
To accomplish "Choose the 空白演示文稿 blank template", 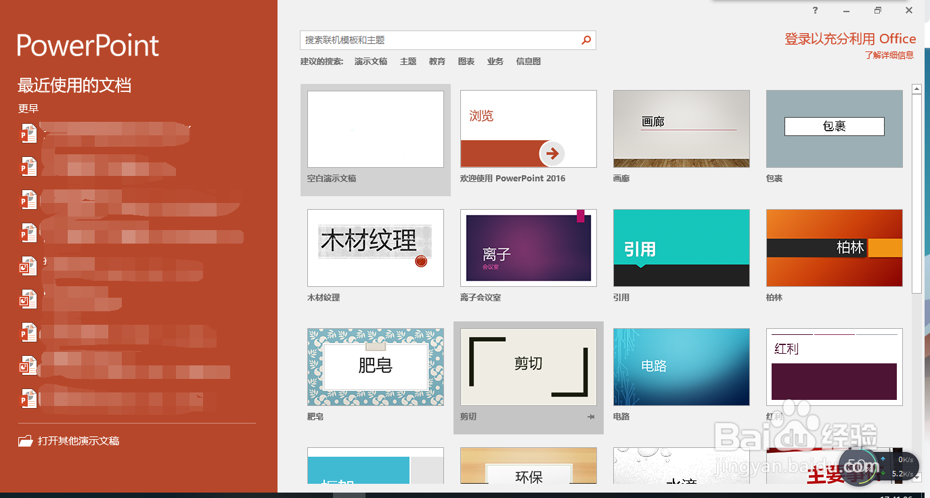I will tap(376, 129).
